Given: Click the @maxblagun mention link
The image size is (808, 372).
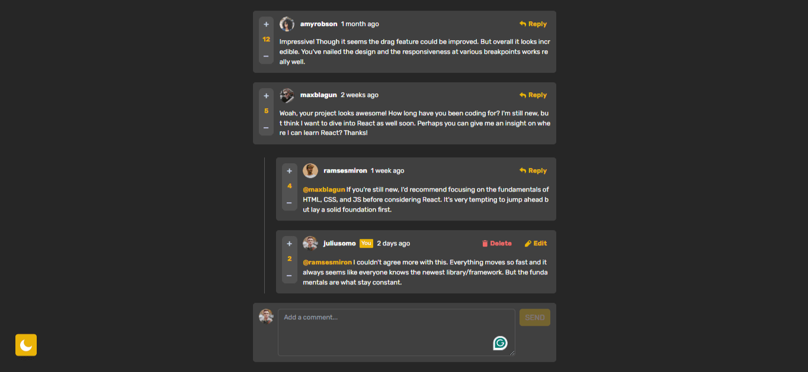Looking at the screenshot, I should click(323, 190).
